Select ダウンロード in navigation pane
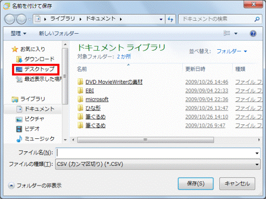This screenshot has height=199, width=266. (39, 59)
